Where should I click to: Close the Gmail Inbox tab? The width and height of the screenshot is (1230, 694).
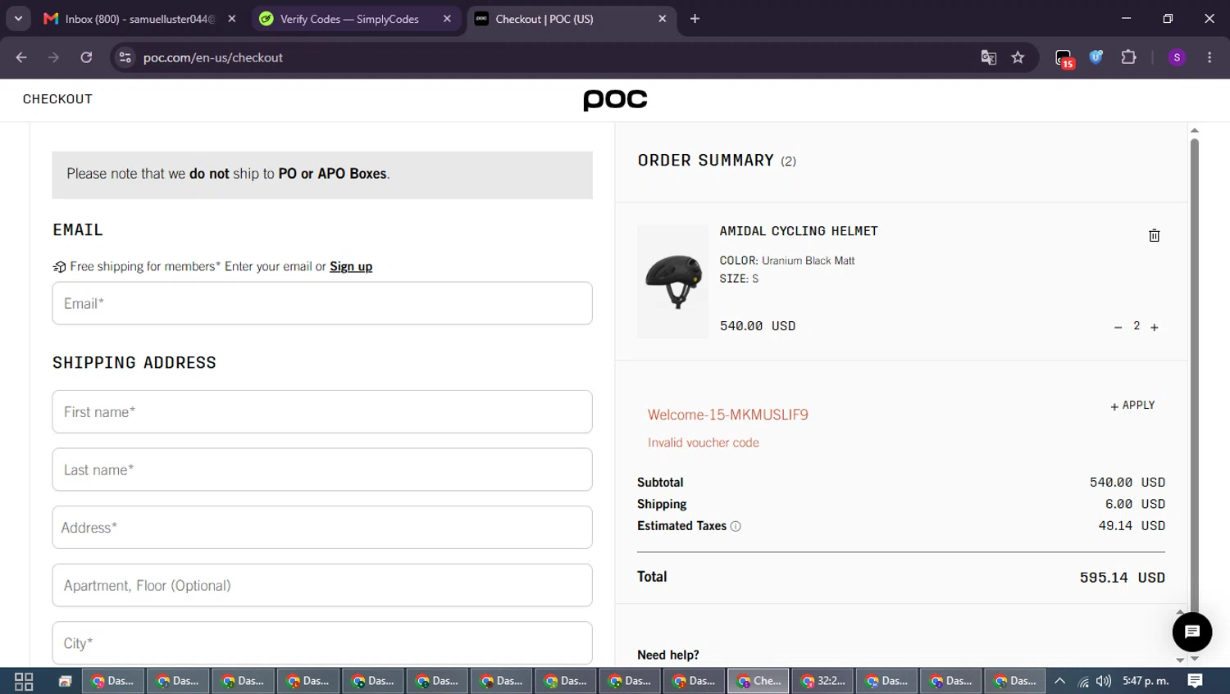(232, 19)
